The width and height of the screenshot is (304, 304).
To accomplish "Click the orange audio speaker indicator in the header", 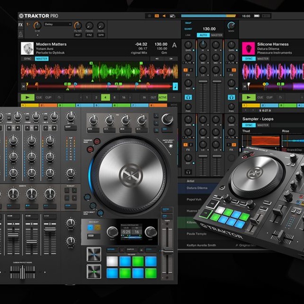I will (x=164, y=16).
